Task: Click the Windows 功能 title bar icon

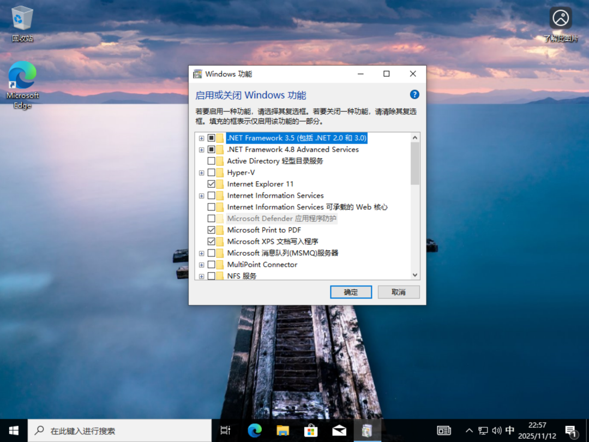Action: [x=197, y=74]
